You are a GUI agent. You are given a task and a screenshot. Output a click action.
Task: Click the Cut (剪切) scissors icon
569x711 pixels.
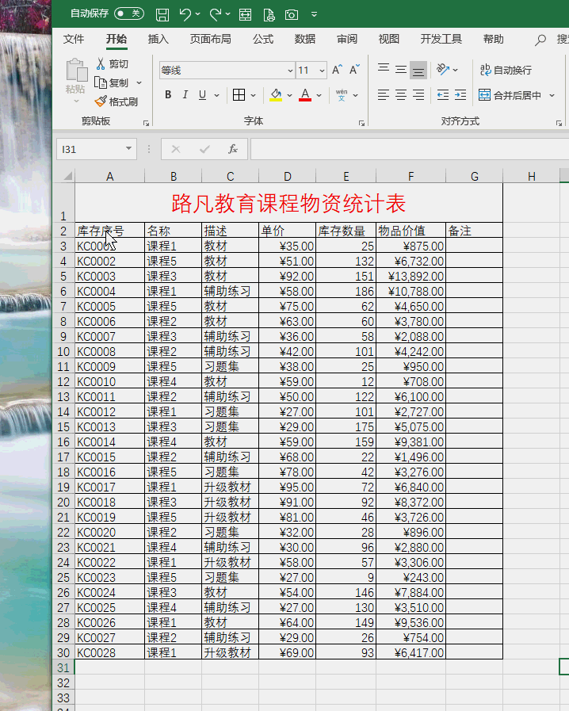[x=101, y=63]
